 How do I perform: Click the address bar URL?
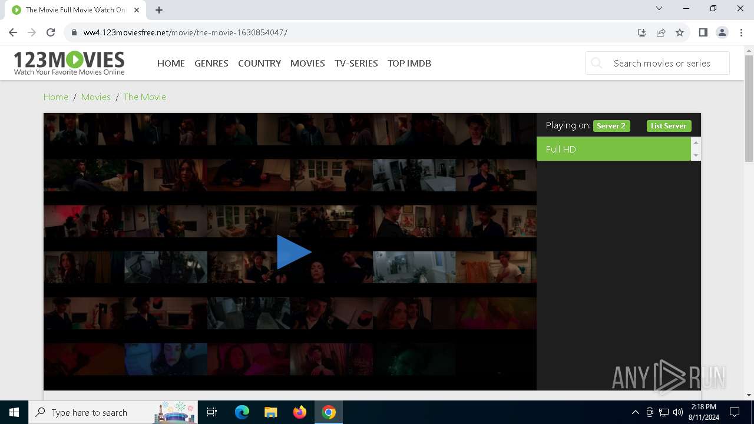(x=186, y=32)
